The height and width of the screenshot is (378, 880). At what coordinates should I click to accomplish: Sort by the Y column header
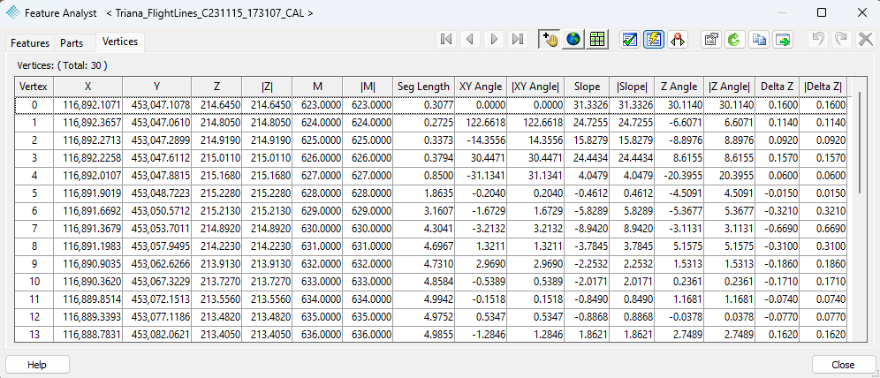[x=157, y=87]
